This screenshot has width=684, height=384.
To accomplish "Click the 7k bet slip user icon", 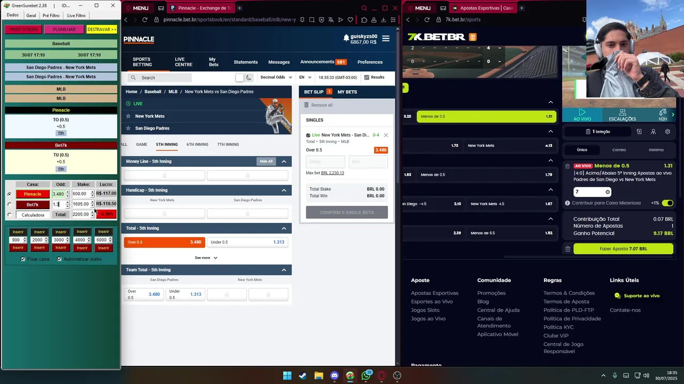I will click(x=653, y=132).
